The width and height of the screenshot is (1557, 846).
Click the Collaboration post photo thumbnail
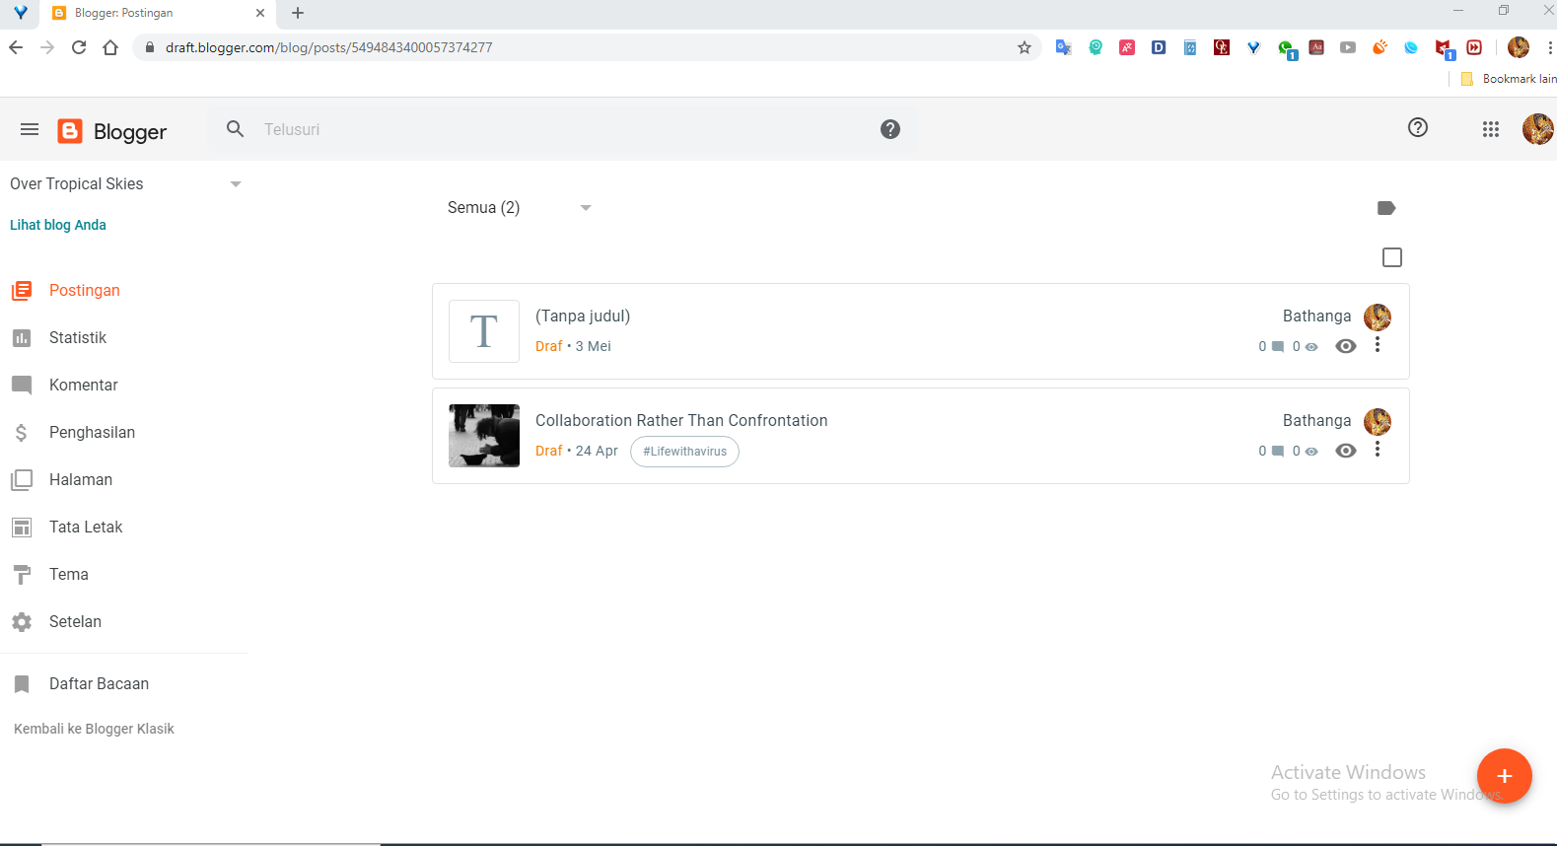click(x=484, y=436)
